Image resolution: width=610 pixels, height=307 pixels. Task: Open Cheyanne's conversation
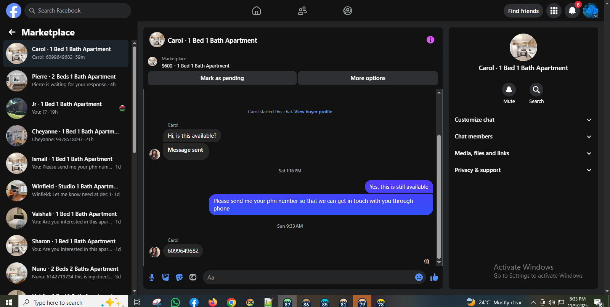[x=66, y=136]
